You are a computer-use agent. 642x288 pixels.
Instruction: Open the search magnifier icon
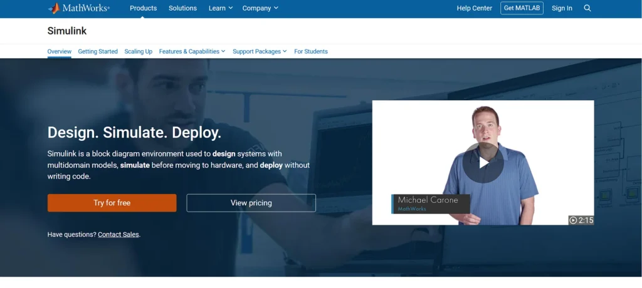click(x=587, y=8)
